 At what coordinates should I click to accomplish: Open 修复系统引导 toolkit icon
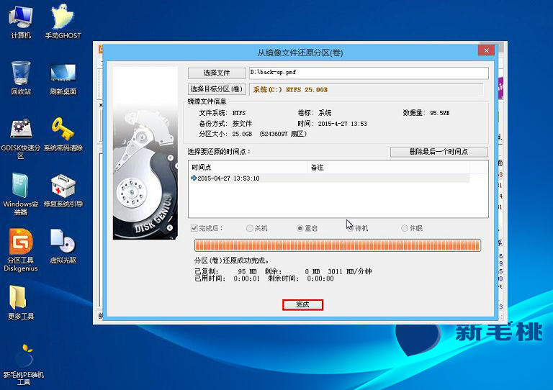coord(63,191)
